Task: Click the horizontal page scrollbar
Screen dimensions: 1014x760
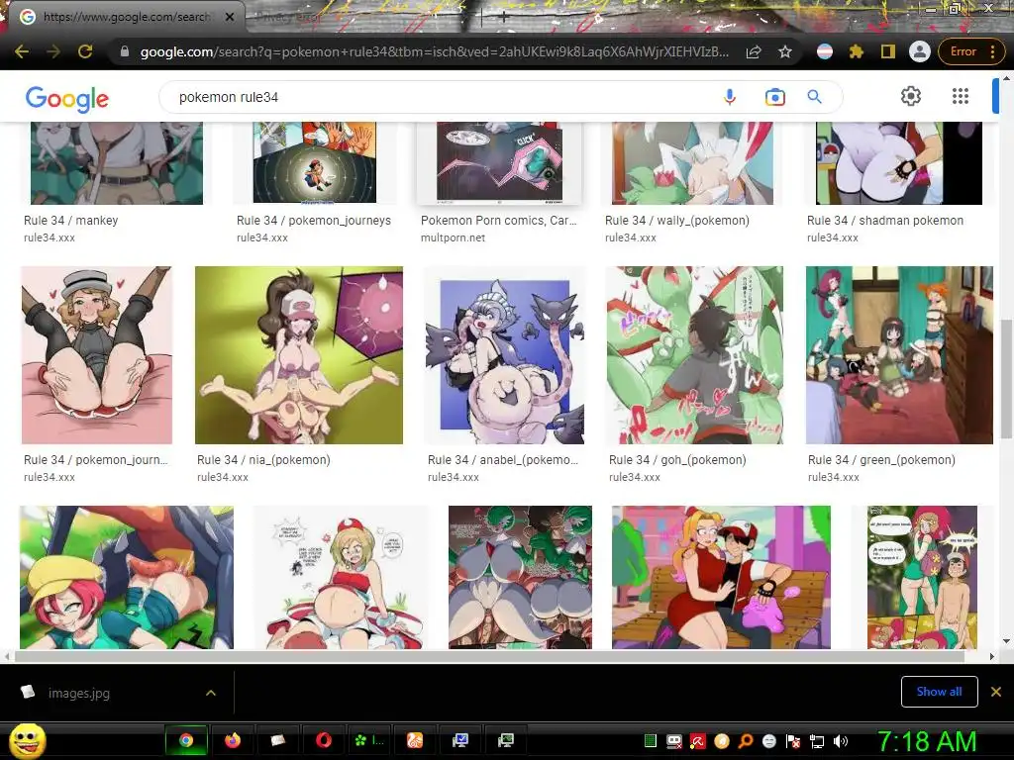Action: pyautogui.click(x=489, y=657)
